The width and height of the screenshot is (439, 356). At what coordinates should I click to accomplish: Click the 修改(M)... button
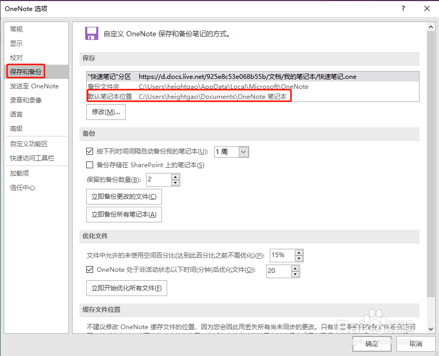(x=106, y=112)
